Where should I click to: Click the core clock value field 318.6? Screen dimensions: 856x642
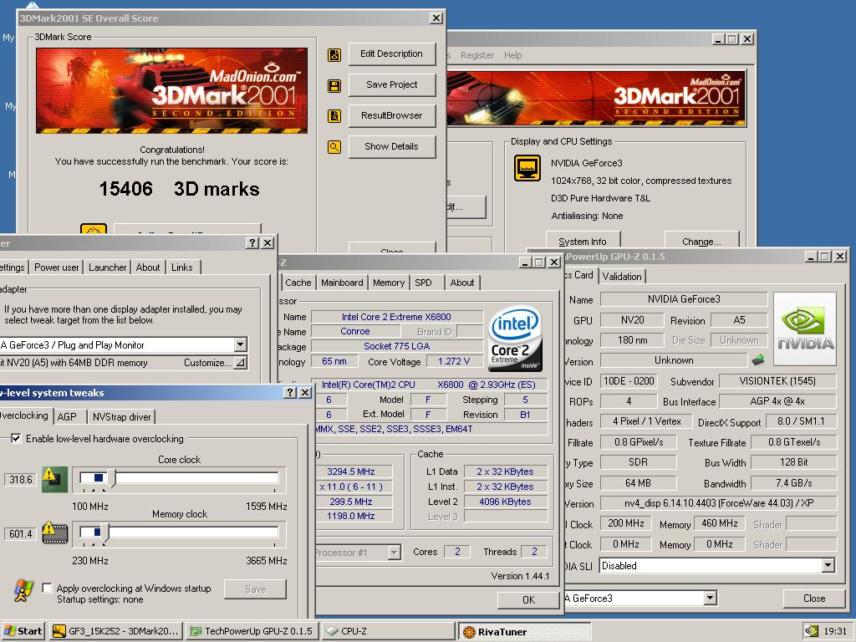21,479
